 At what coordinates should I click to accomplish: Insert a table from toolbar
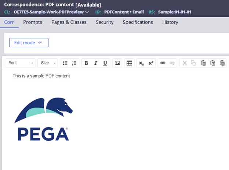pos(129,63)
